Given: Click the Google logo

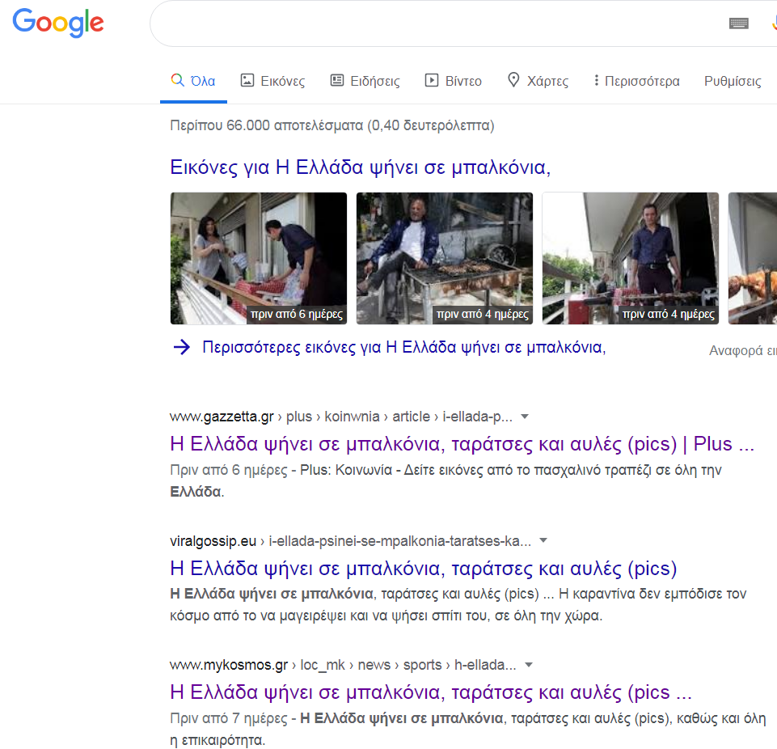Looking at the screenshot, I should point(58,23).
